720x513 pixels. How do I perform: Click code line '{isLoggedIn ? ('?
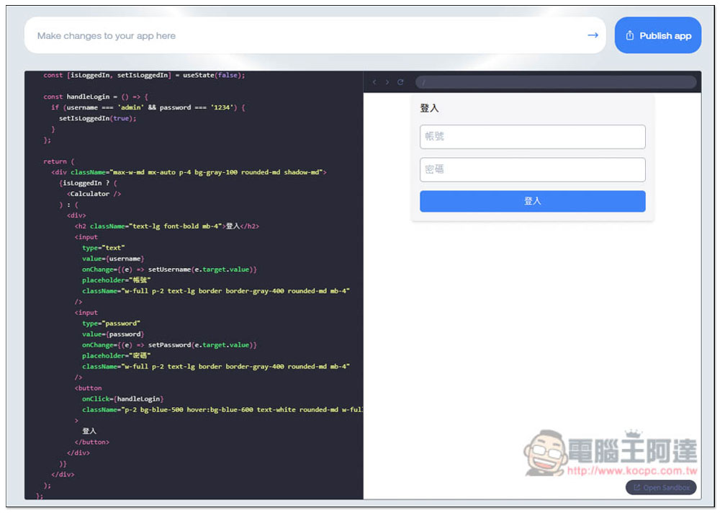point(88,183)
